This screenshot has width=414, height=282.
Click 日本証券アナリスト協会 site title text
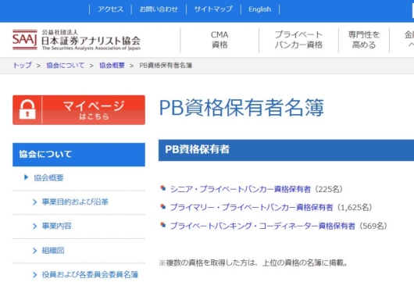[91, 41]
